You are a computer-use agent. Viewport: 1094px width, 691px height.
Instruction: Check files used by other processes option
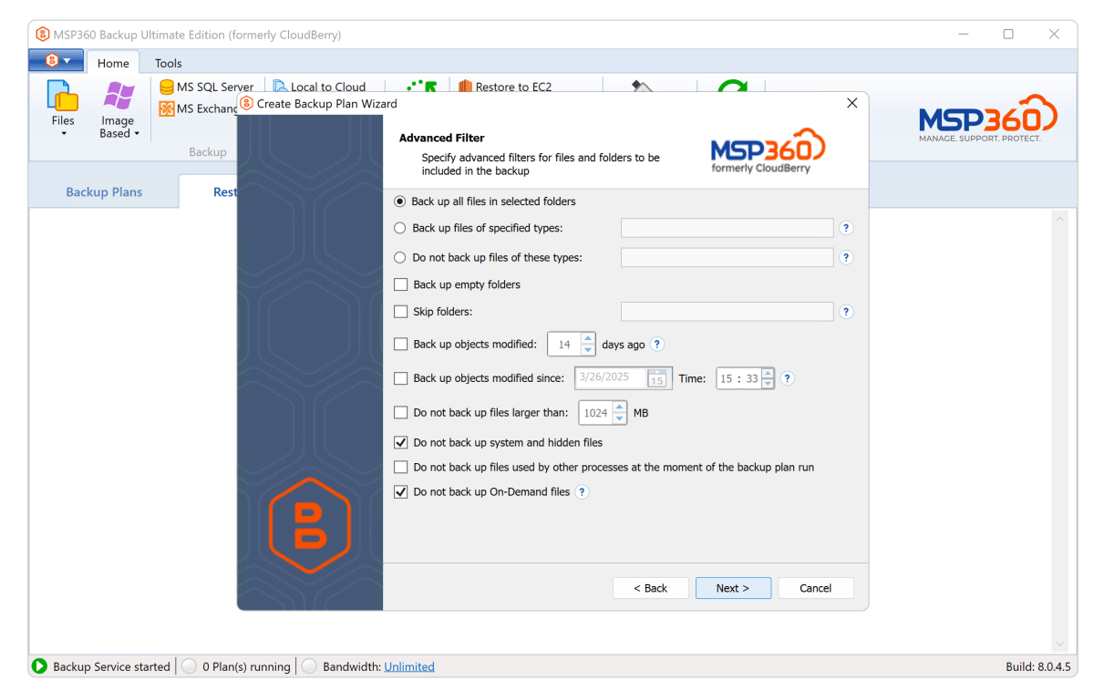point(400,467)
